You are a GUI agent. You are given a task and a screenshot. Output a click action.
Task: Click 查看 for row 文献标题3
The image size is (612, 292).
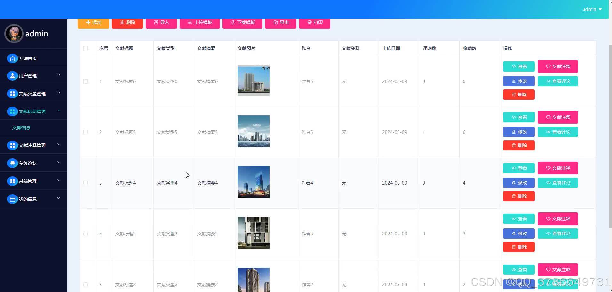[519, 219]
